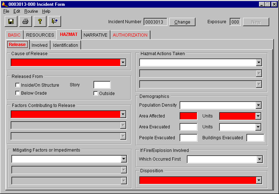
Task: Minimize the Incident Form window
Action: pos(262,4)
